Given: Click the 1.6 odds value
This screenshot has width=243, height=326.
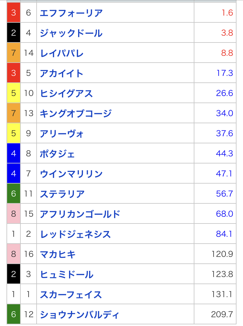Looking at the screenshot, I should (227, 13).
